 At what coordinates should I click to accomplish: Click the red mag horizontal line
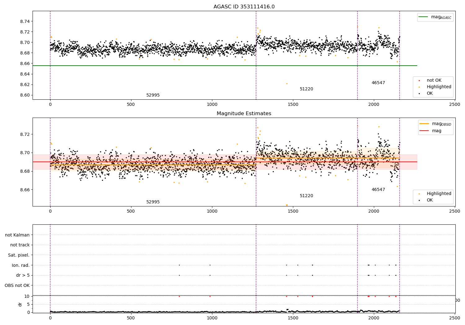pyautogui.click(x=225, y=162)
